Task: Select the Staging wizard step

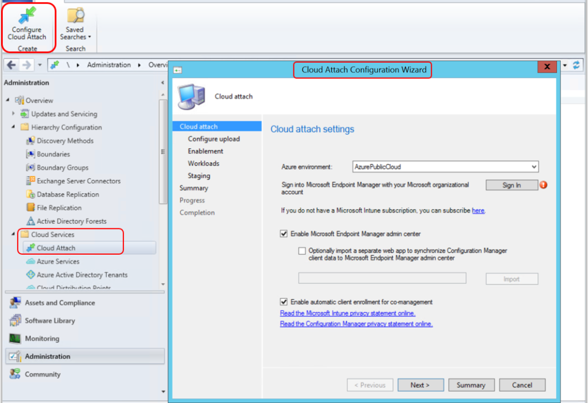Action: (199, 176)
